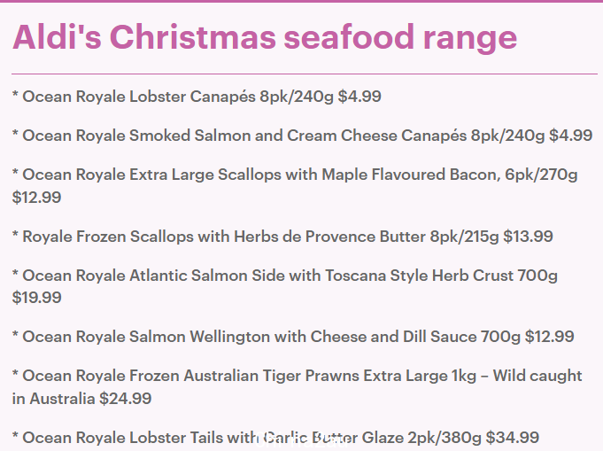Select the Smoked Salmon and Cream Cheese item
The image size is (603, 451).
coord(302,136)
